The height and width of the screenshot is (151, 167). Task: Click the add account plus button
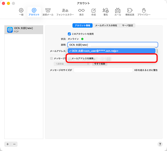pos(8,144)
